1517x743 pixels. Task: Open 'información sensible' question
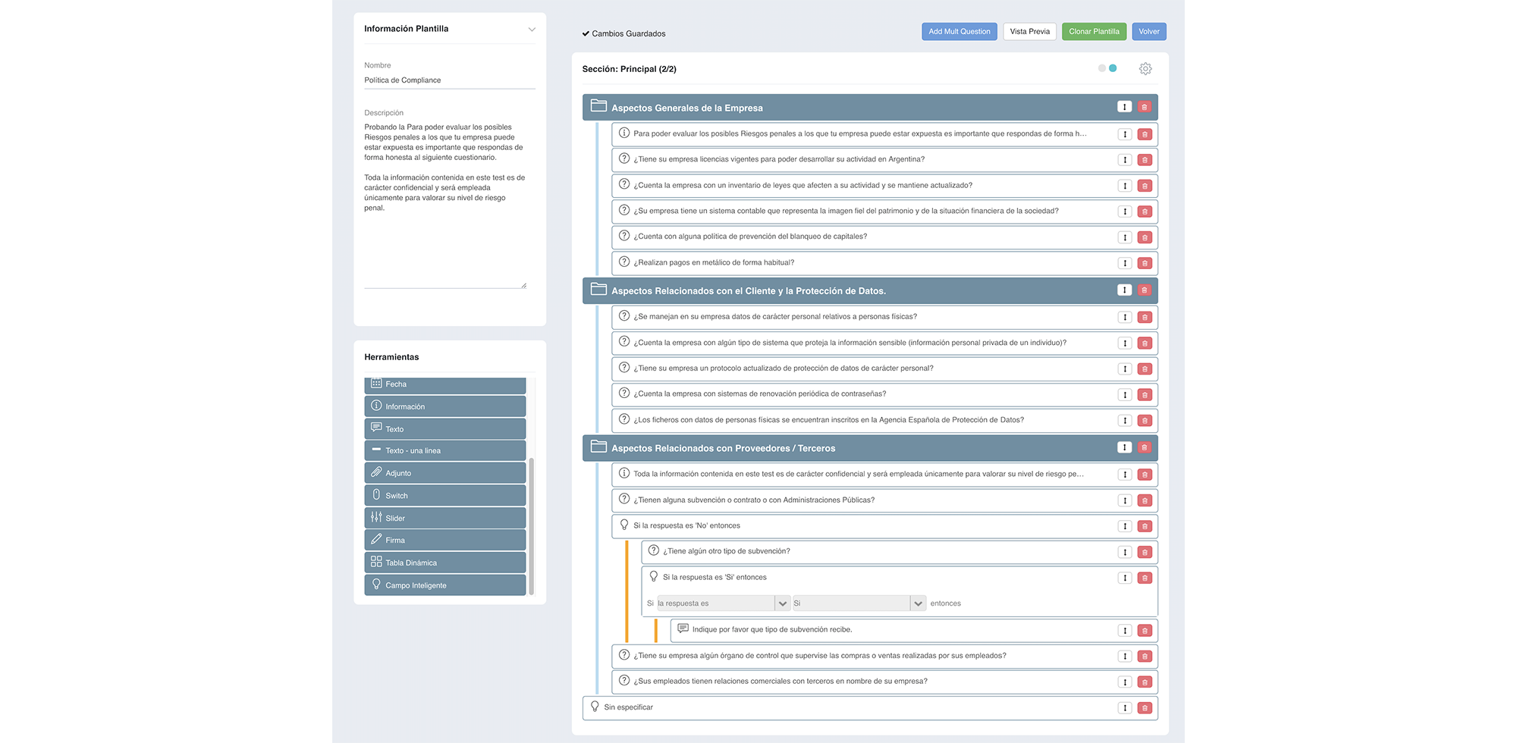pyautogui.click(x=884, y=343)
